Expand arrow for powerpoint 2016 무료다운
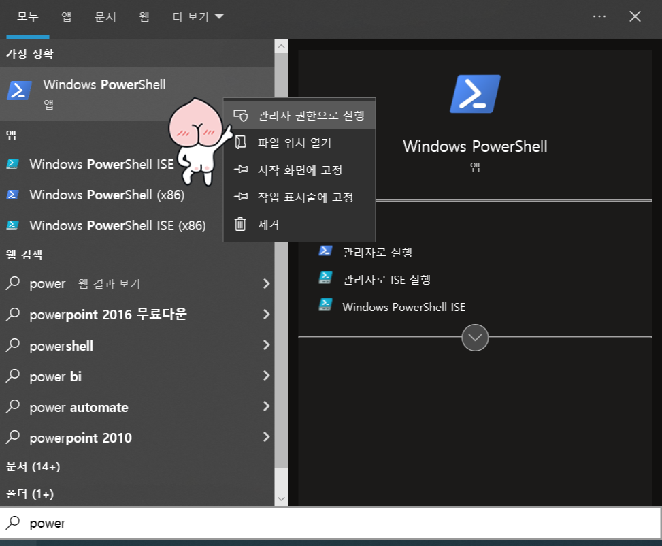662x546 pixels. (x=266, y=315)
